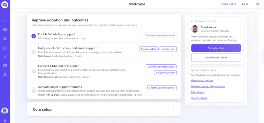Open the reports document icon in sidebar
Image resolution: width=264 pixels, height=123 pixels.
coord(5,75)
